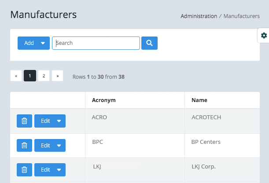Expand Edit dropdown arrow for ACROTECH row

59,121
